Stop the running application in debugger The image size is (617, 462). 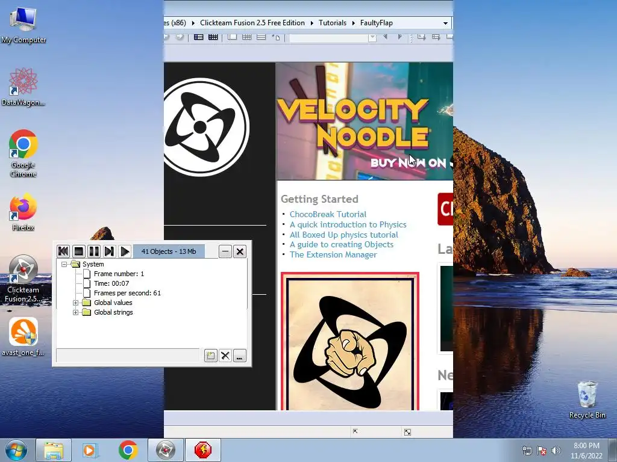[x=79, y=251]
